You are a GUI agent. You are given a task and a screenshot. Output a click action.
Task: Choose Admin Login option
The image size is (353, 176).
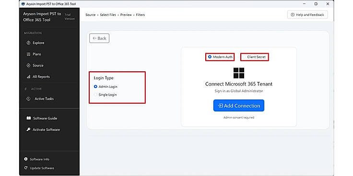[106, 87]
